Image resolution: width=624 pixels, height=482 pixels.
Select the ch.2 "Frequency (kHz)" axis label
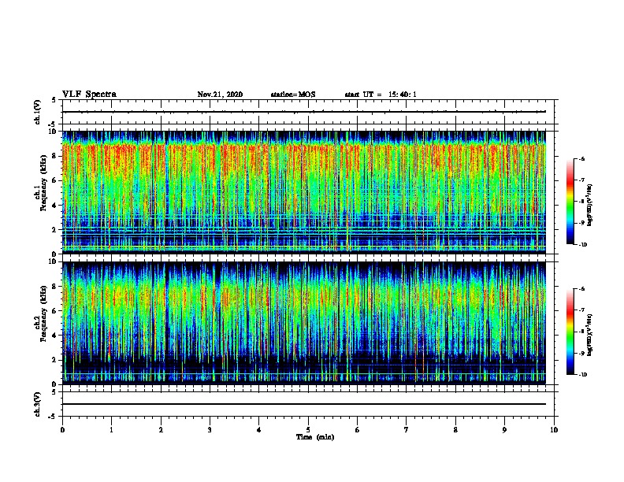coord(43,313)
